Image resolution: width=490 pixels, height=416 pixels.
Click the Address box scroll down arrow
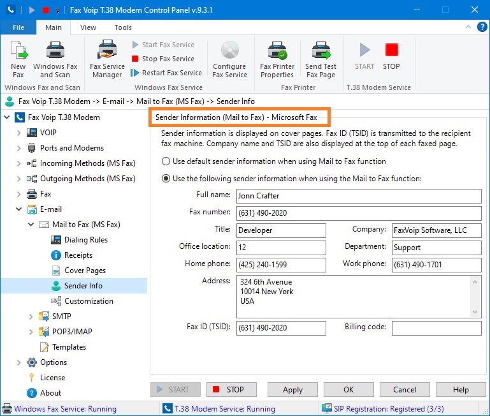pyautogui.click(x=475, y=312)
